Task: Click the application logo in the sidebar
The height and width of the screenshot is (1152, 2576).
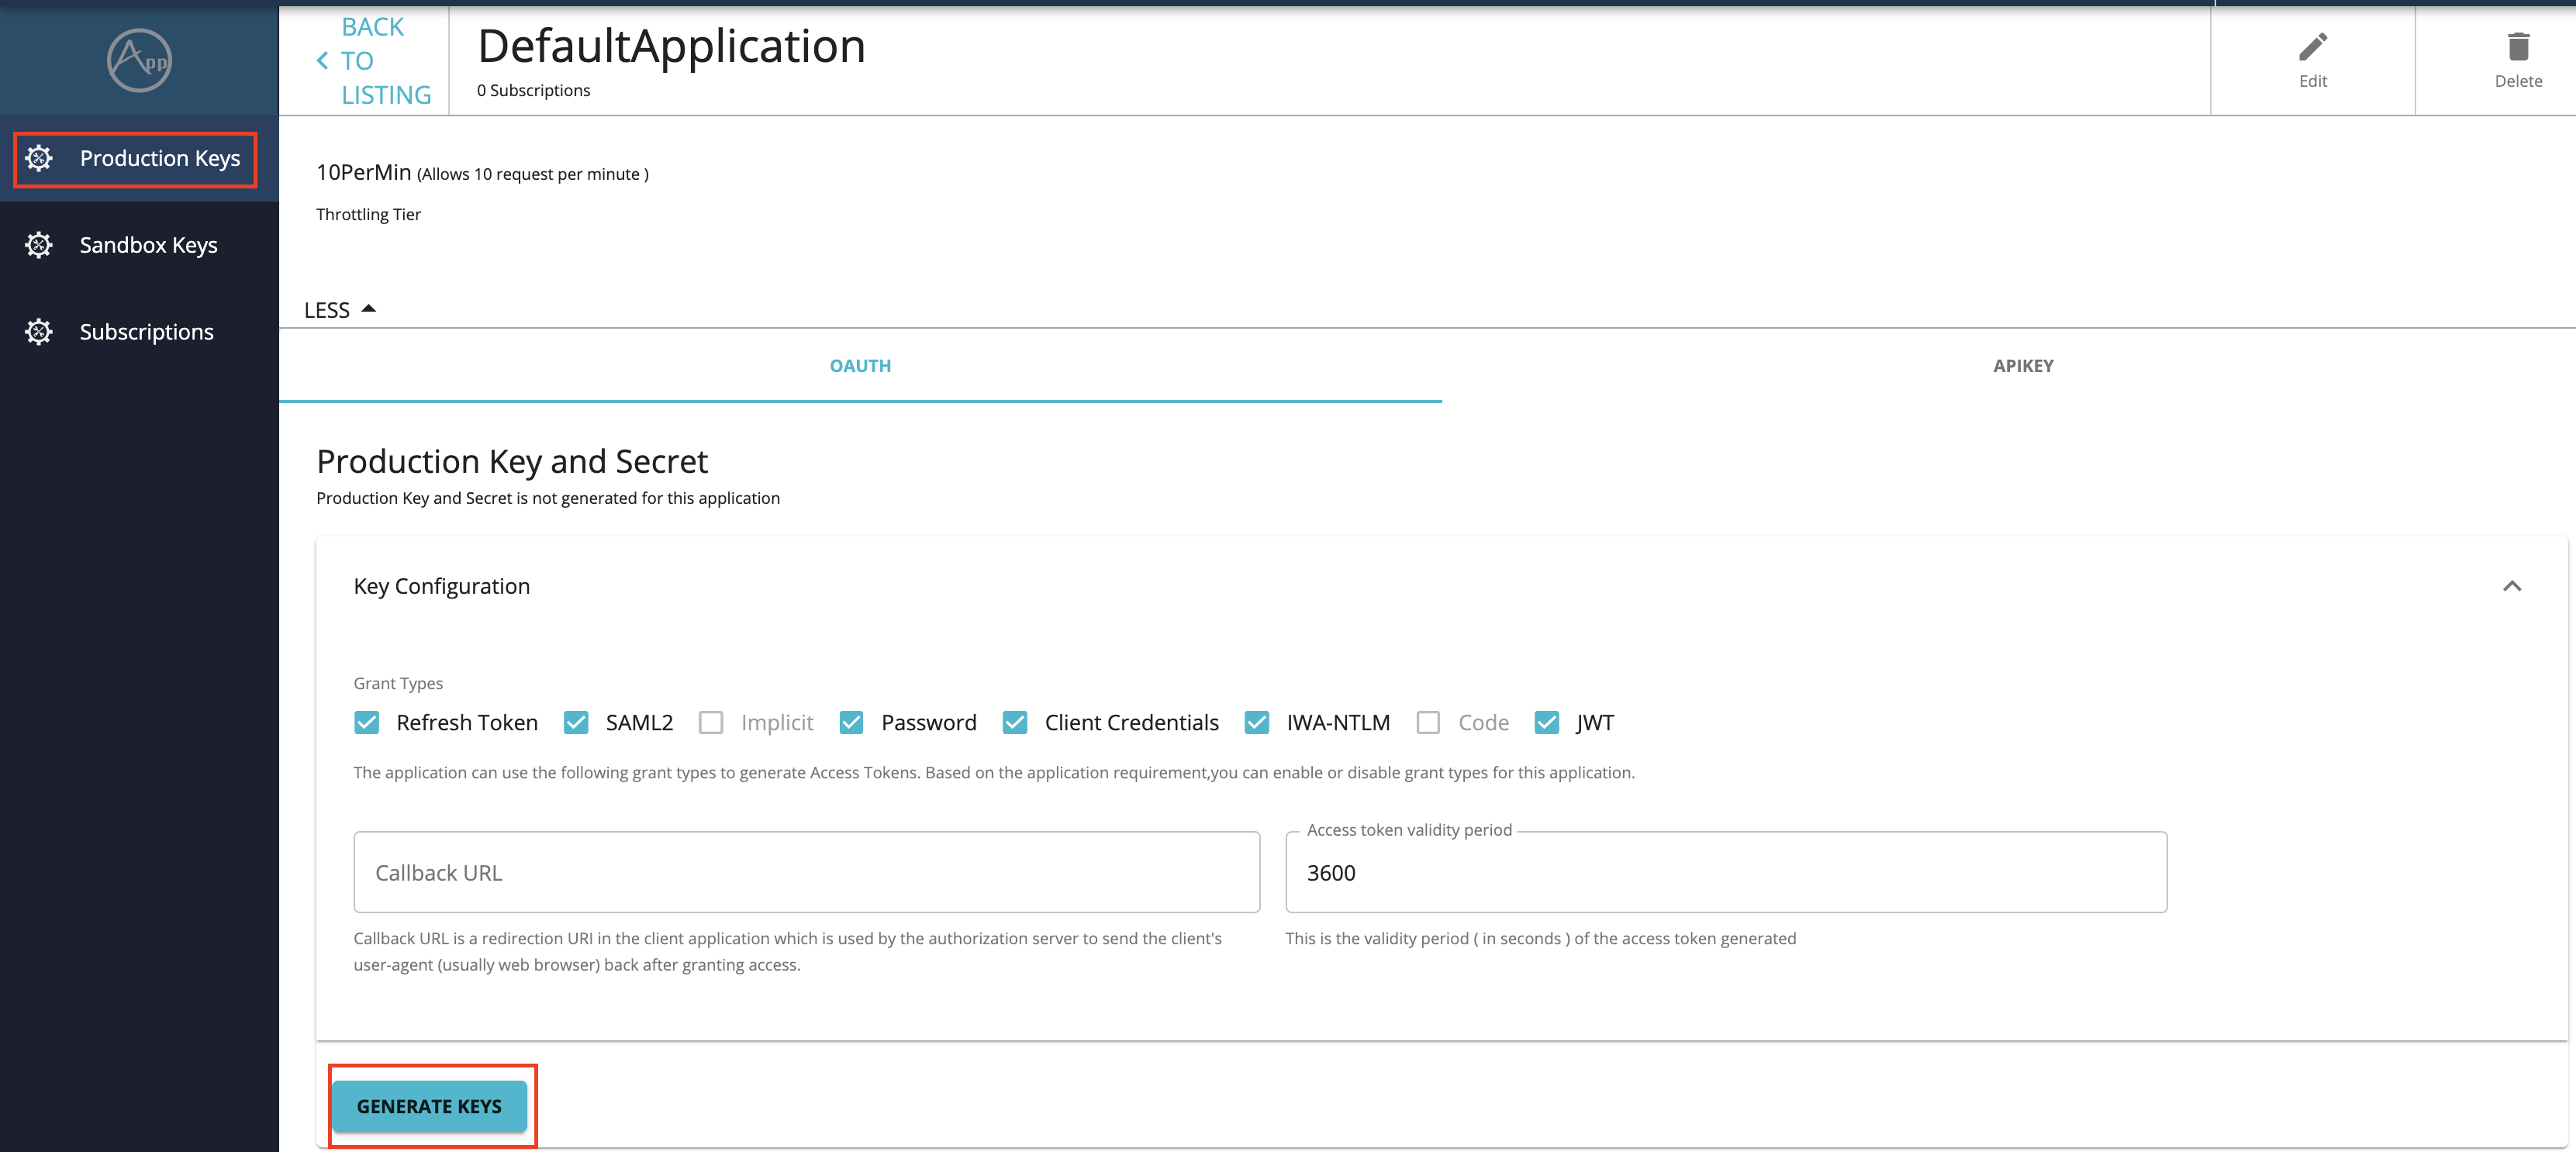Action: [x=138, y=60]
